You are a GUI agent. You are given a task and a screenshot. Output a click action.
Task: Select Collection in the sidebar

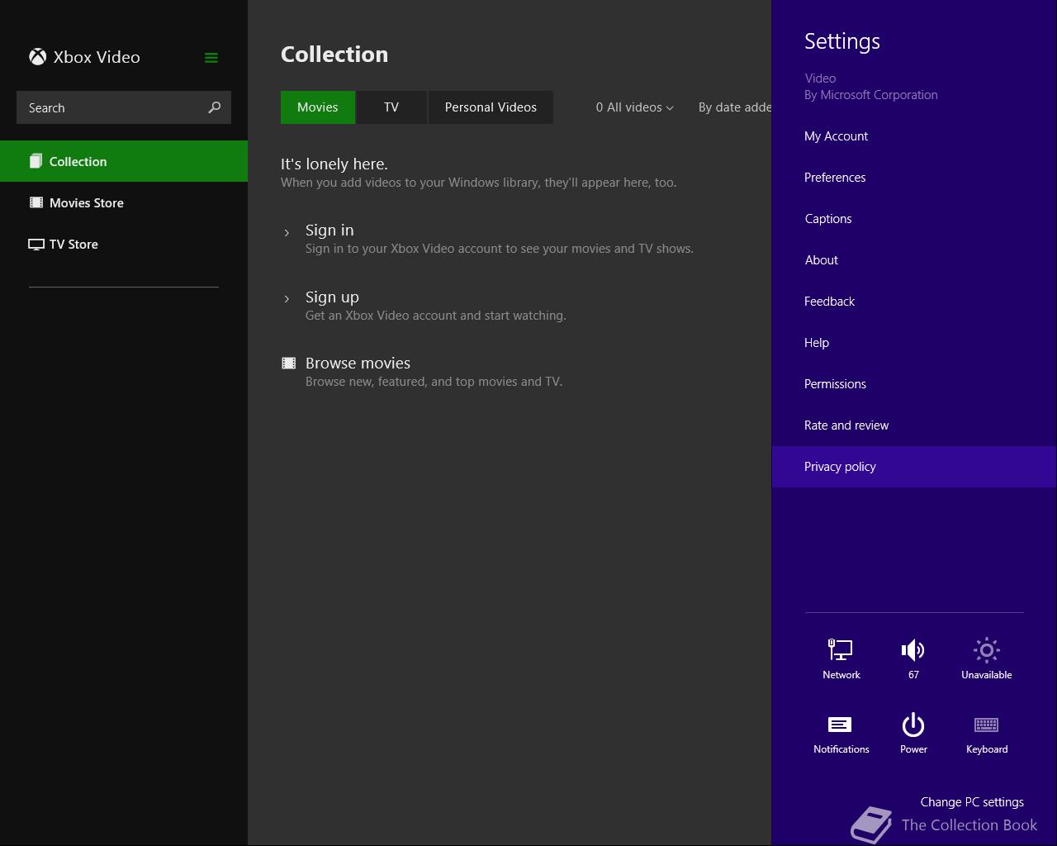coord(124,161)
